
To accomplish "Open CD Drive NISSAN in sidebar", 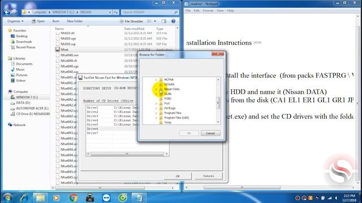I will click(33, 114).
